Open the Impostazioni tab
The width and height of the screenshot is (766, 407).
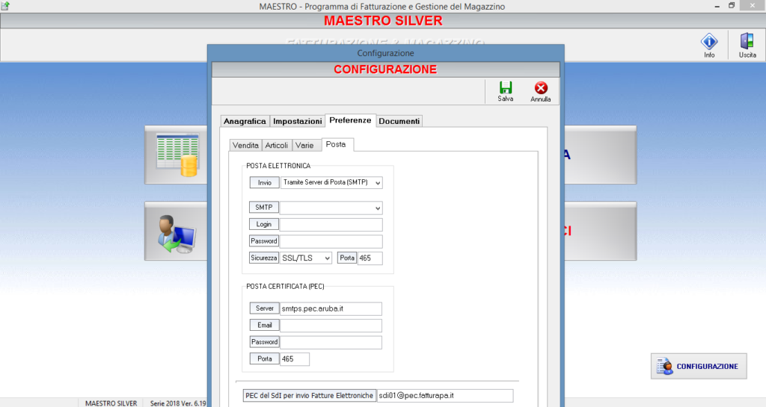298,122
